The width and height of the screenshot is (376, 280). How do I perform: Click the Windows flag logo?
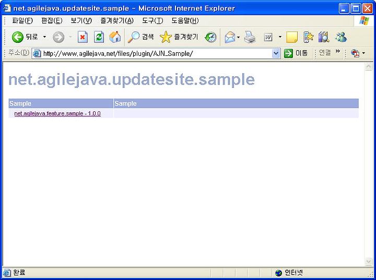(364, 21)
